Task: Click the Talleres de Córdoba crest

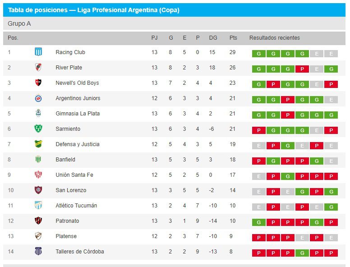Action: pos(38,252)
